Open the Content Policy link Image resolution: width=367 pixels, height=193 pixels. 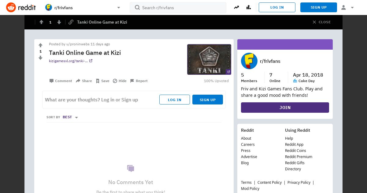[269, 182]
